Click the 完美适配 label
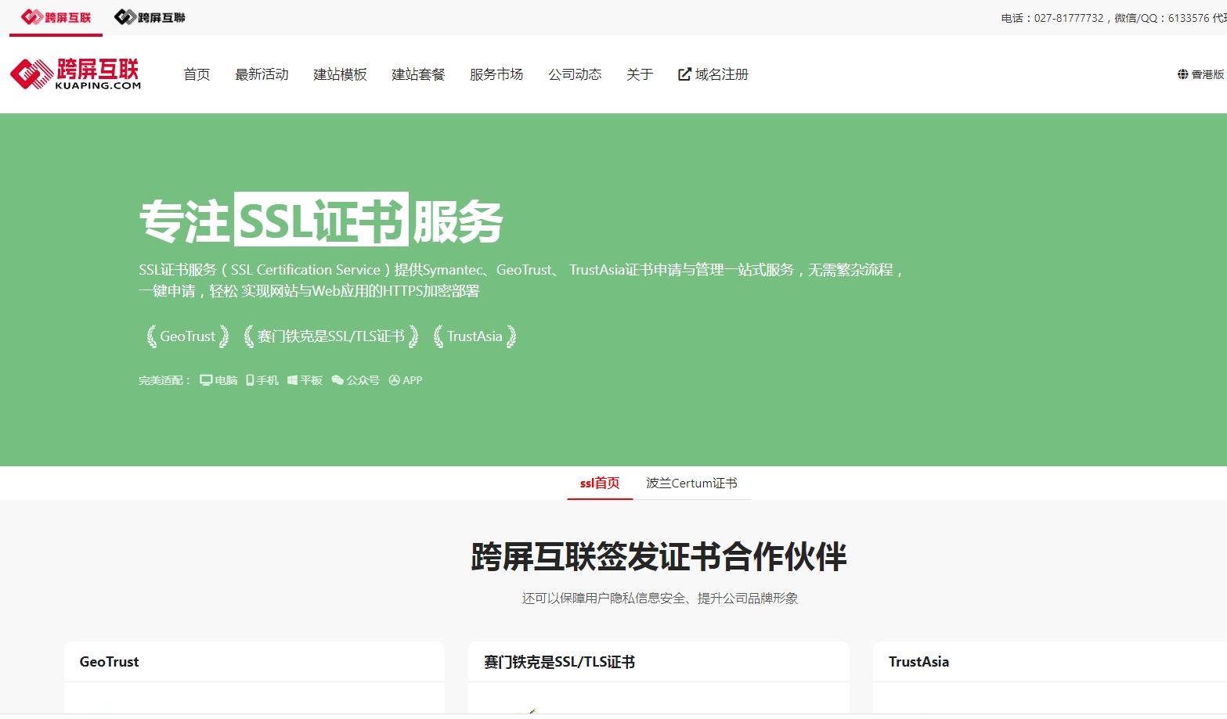The image size is (1227, 719). tap(164, 380)
